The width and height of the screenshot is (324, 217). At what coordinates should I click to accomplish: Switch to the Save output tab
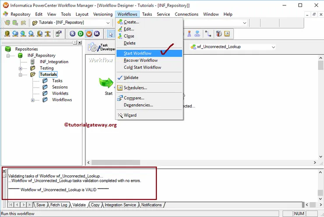[41, 205]
